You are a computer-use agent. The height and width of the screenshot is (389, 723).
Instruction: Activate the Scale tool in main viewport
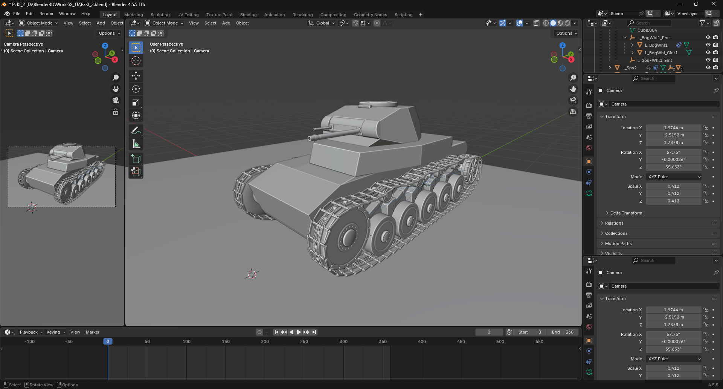[x=136, y=102]
